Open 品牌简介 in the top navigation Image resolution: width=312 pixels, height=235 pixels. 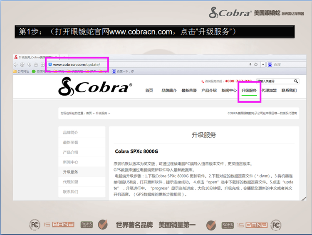coord(169,91)
